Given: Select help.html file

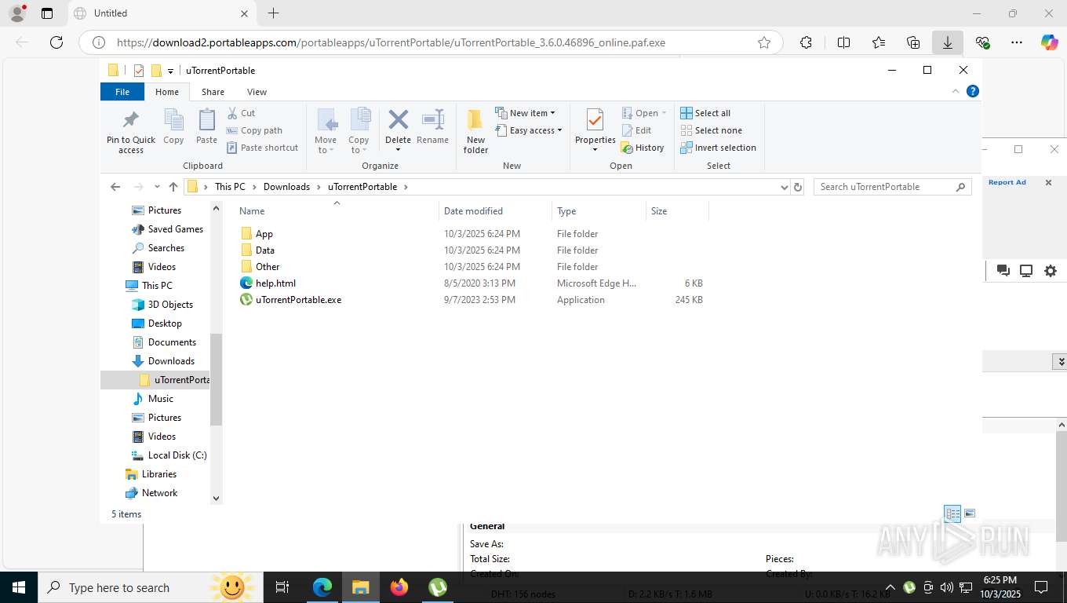Looking at the screenshot, I should (x=268, y=283).
